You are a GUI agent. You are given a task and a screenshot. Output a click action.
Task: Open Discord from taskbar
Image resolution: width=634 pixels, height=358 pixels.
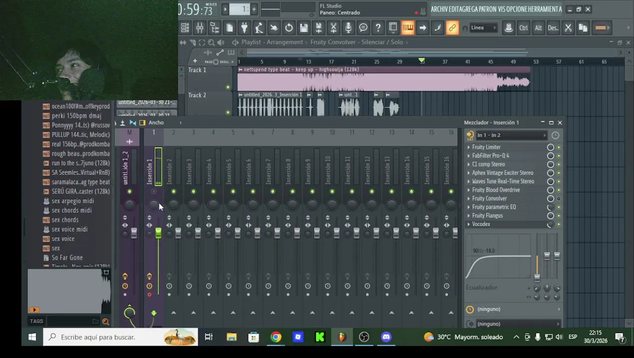coord(386,337)
